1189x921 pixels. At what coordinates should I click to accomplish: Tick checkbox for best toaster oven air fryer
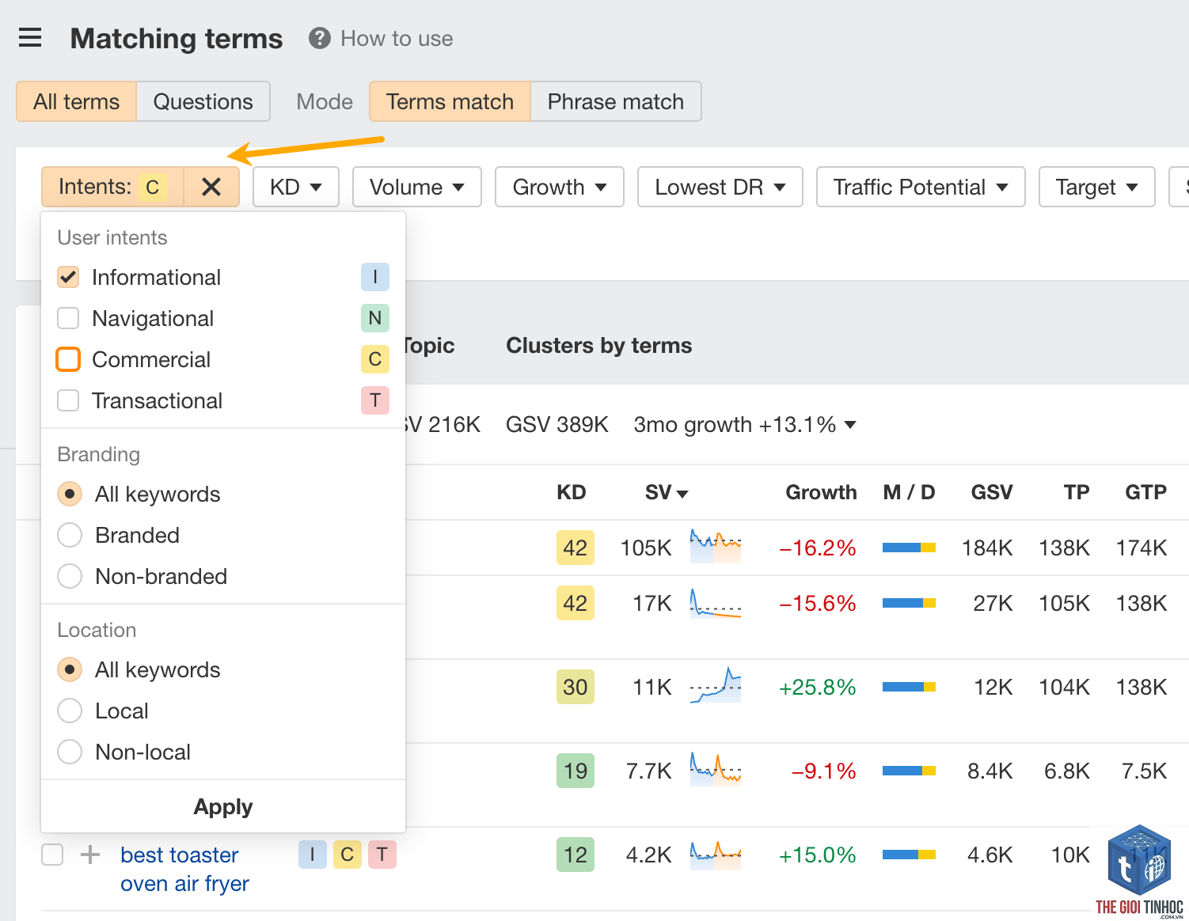pyautogui.click(x=52, y=855)
